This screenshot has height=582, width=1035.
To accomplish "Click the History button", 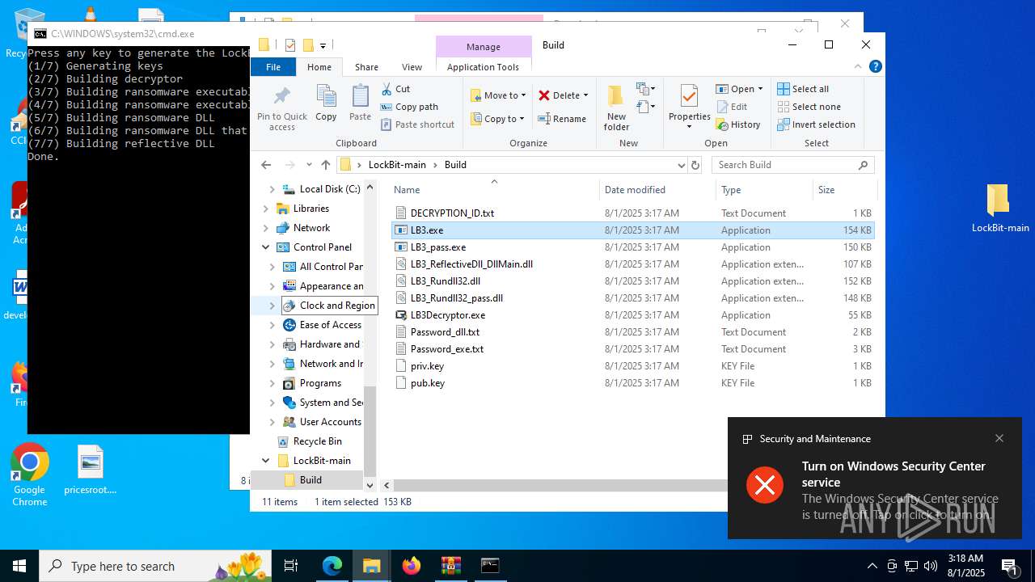I will click(x=738, y=124).
